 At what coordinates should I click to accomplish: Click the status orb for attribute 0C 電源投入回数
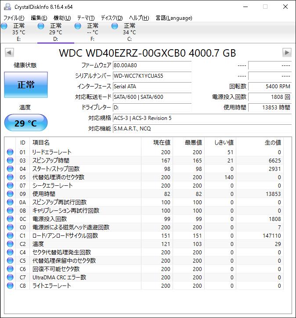(10, 219)
